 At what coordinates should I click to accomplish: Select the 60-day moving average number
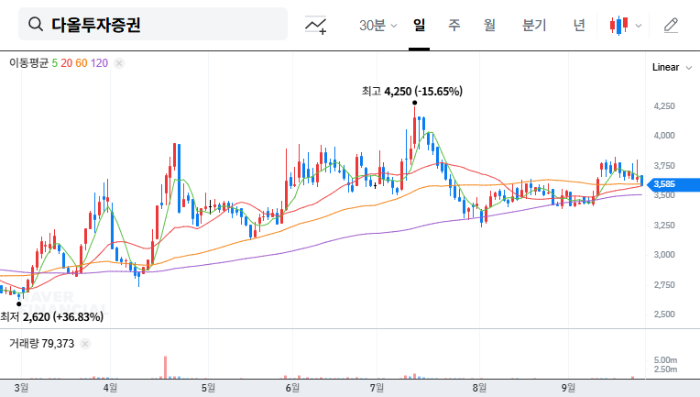82,63
